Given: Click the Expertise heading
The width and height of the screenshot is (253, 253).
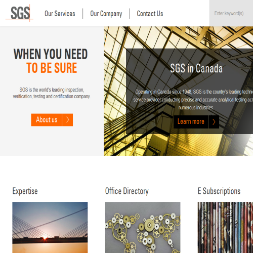Looking at the screenshot, I should 25,191.
